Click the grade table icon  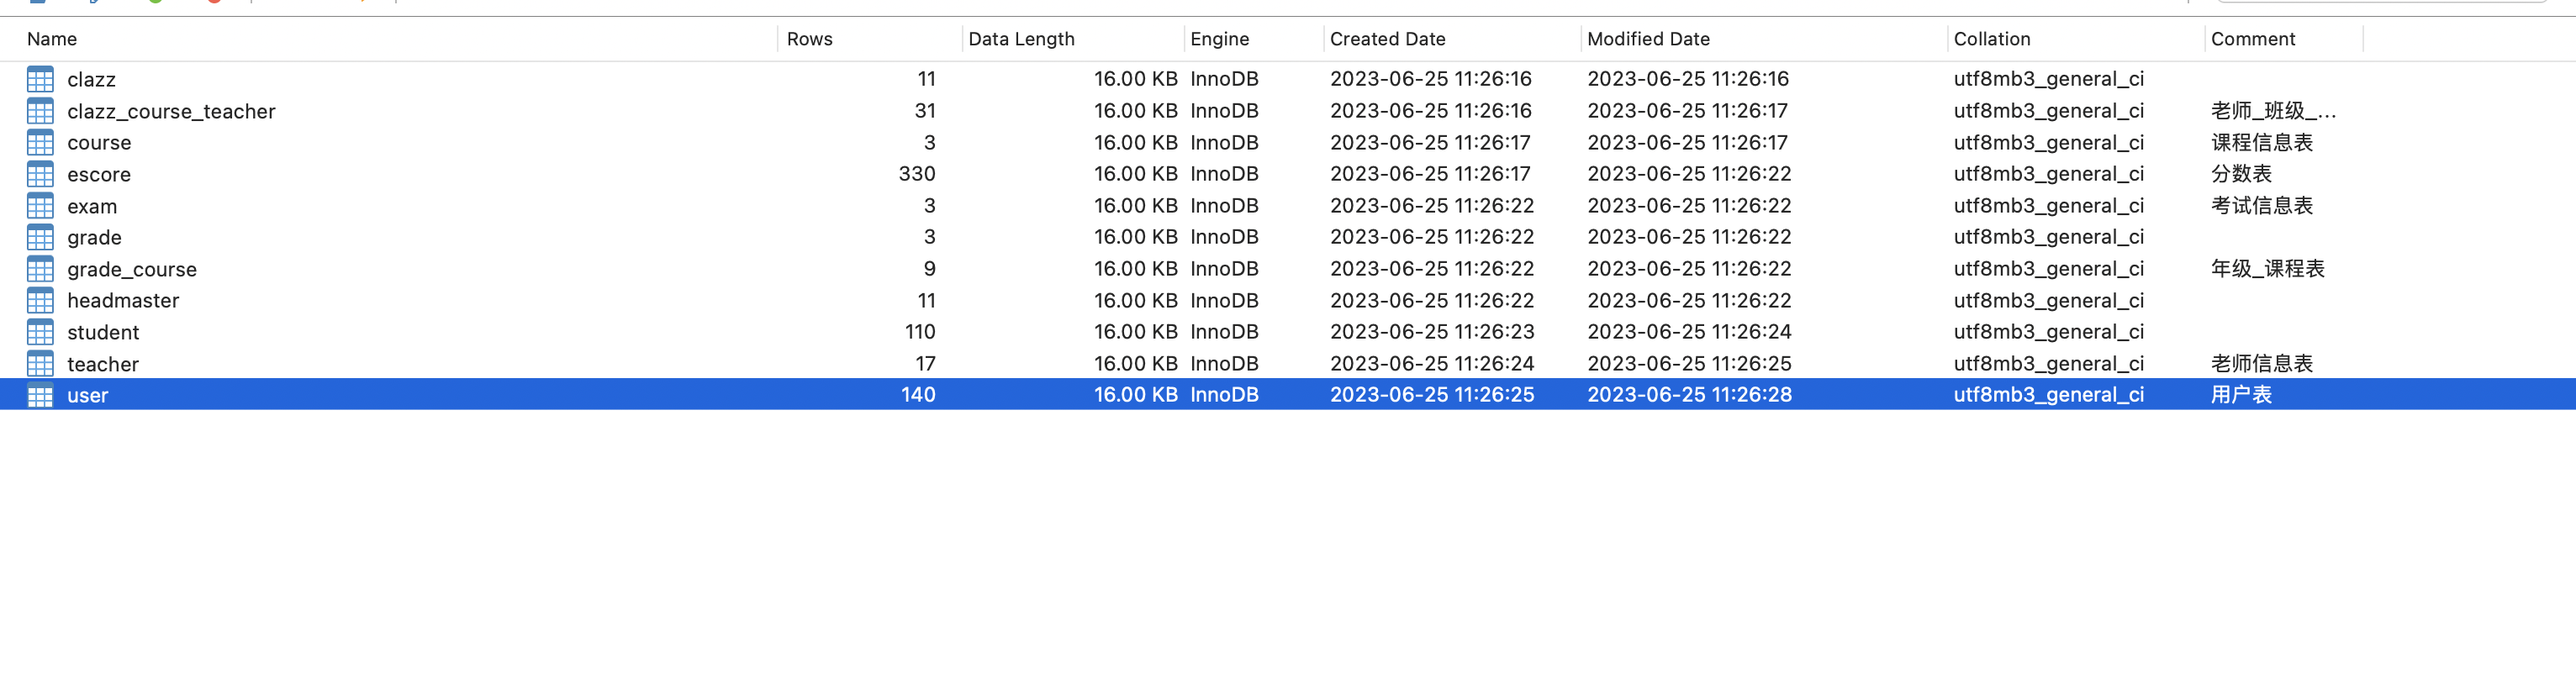[x=40, y=237]
